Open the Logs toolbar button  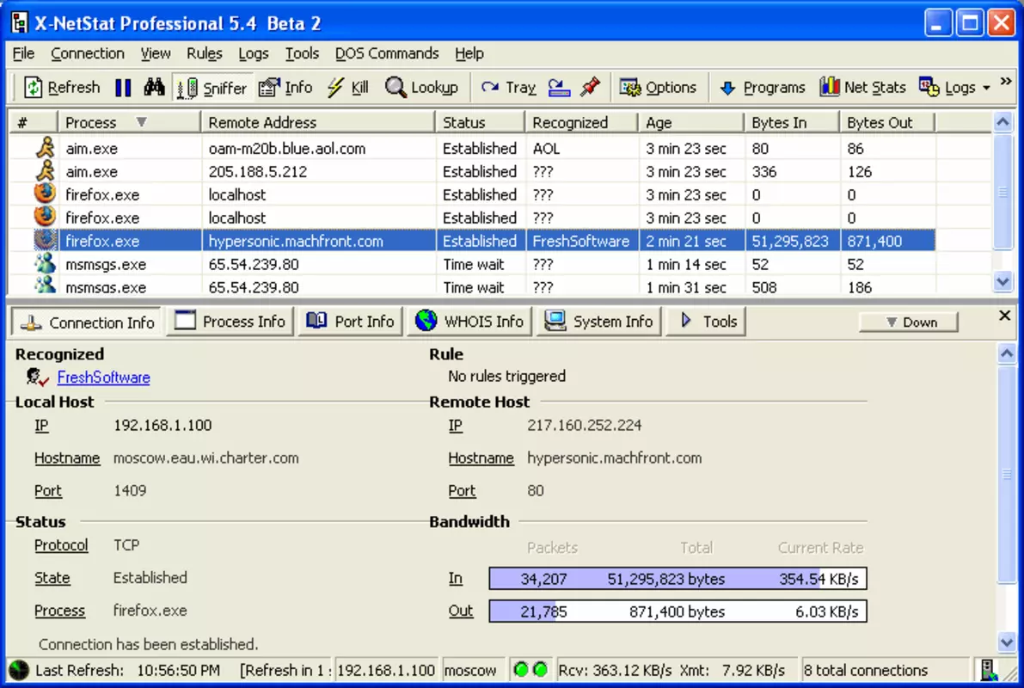click(947, 88)
